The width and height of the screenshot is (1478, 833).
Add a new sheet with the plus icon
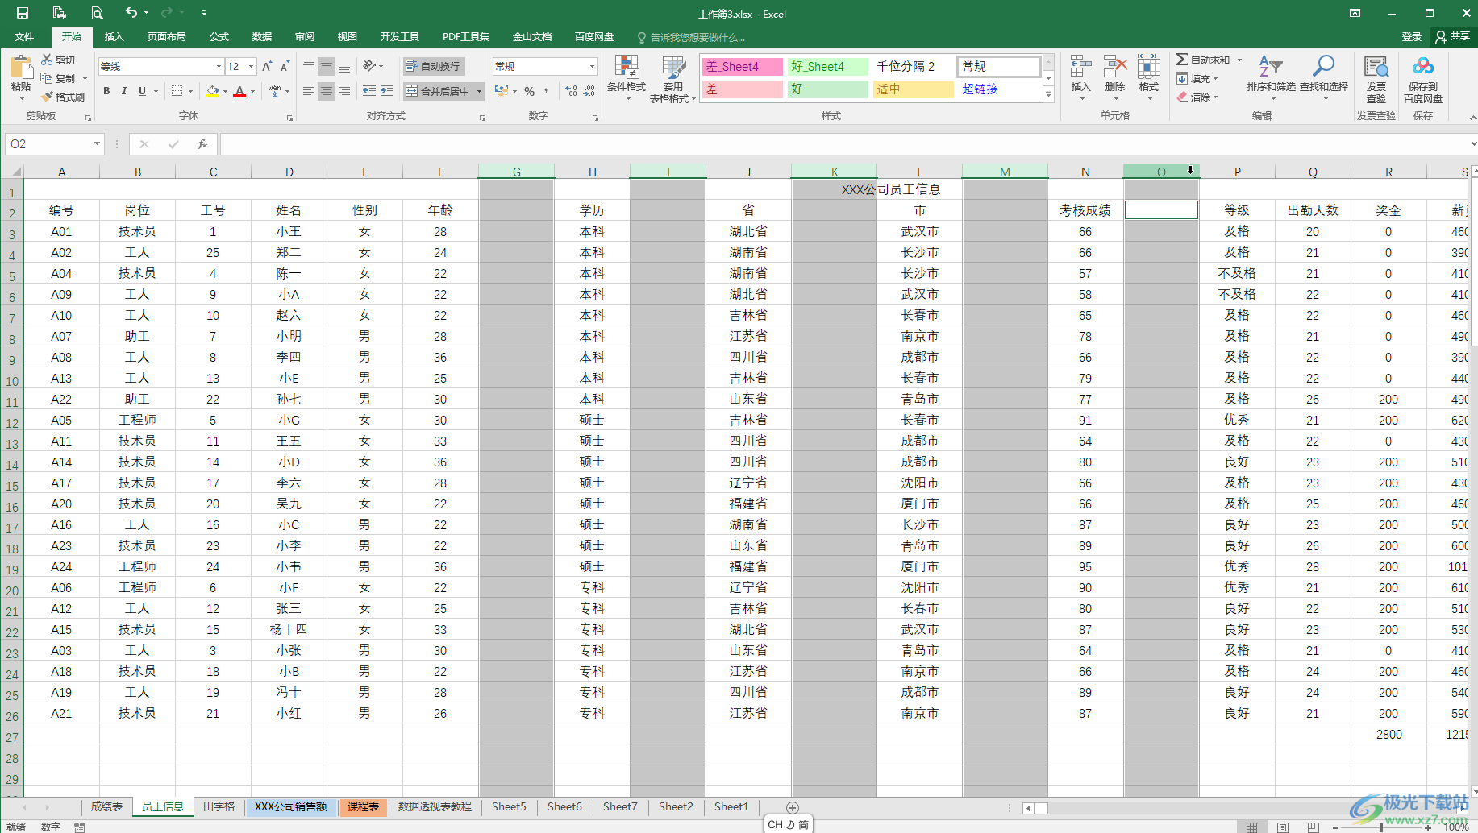(793, 807)
